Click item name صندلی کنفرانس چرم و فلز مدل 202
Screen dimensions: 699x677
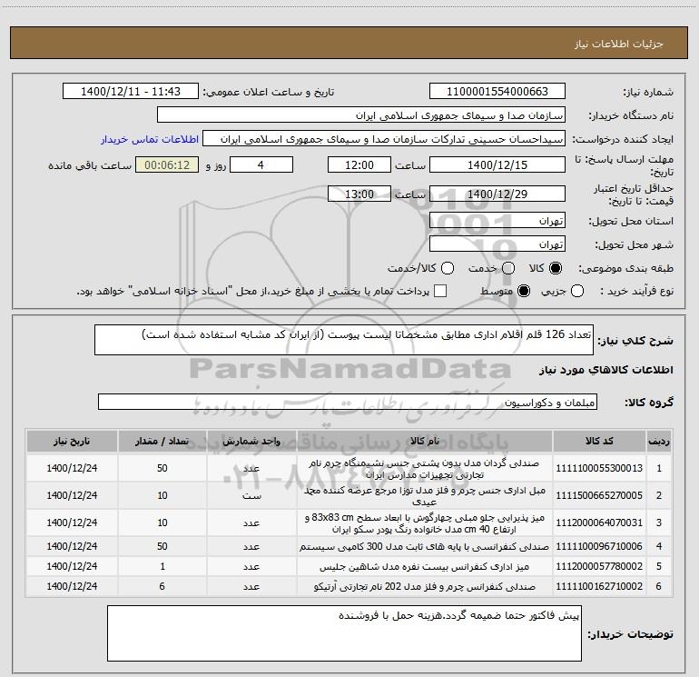[425, 586]
